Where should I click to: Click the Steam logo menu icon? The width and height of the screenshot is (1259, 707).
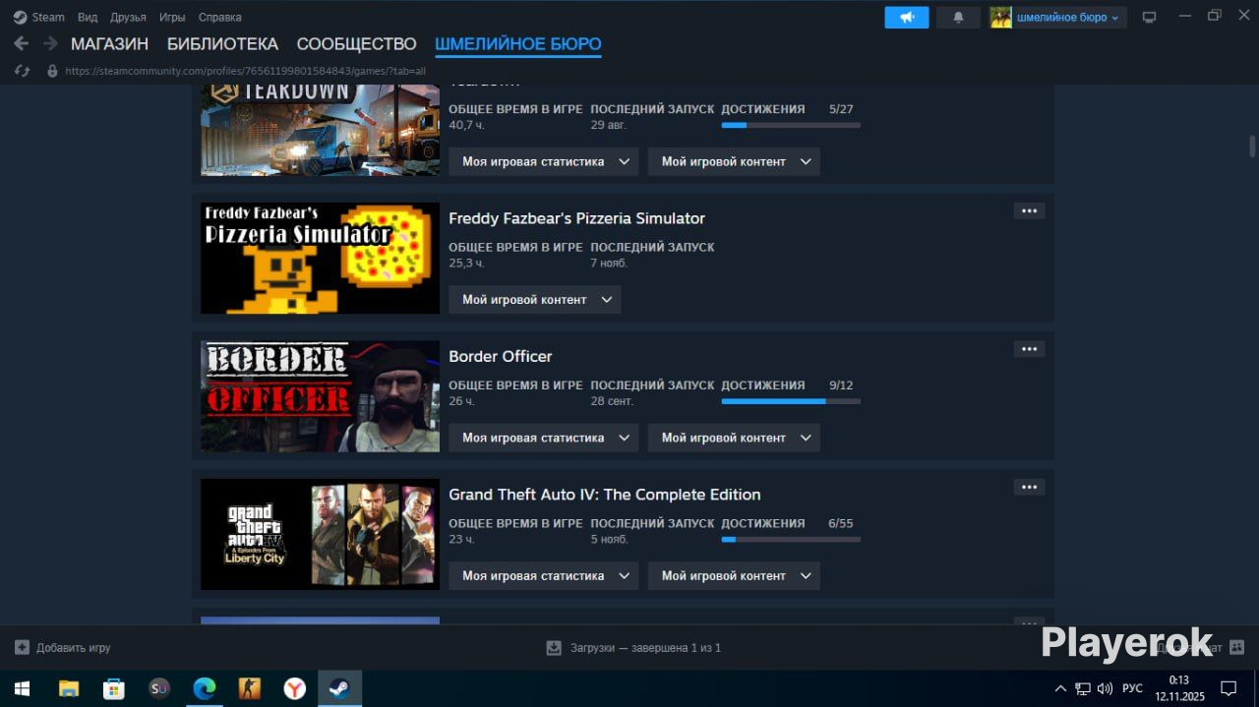20,17
